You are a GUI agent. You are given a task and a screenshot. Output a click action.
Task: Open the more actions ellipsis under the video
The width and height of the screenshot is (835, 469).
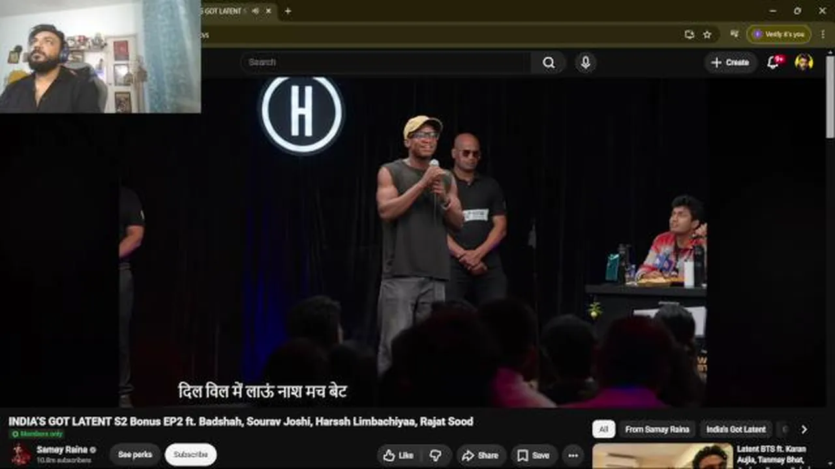573,455
